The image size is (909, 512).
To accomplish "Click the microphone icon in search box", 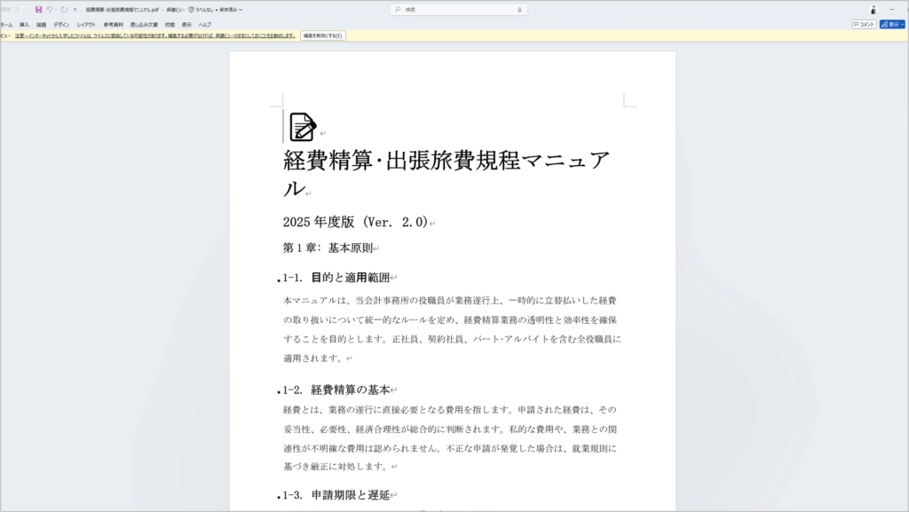I will [x=519, y=9].
